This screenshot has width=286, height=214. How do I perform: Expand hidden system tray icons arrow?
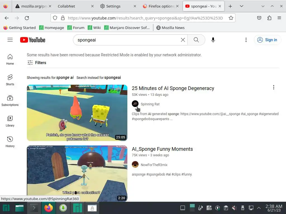[x=259, y=208]
